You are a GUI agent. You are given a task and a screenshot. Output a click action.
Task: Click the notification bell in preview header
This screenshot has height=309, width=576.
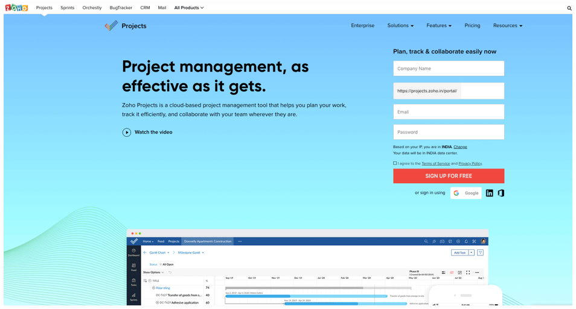(466, 242)
